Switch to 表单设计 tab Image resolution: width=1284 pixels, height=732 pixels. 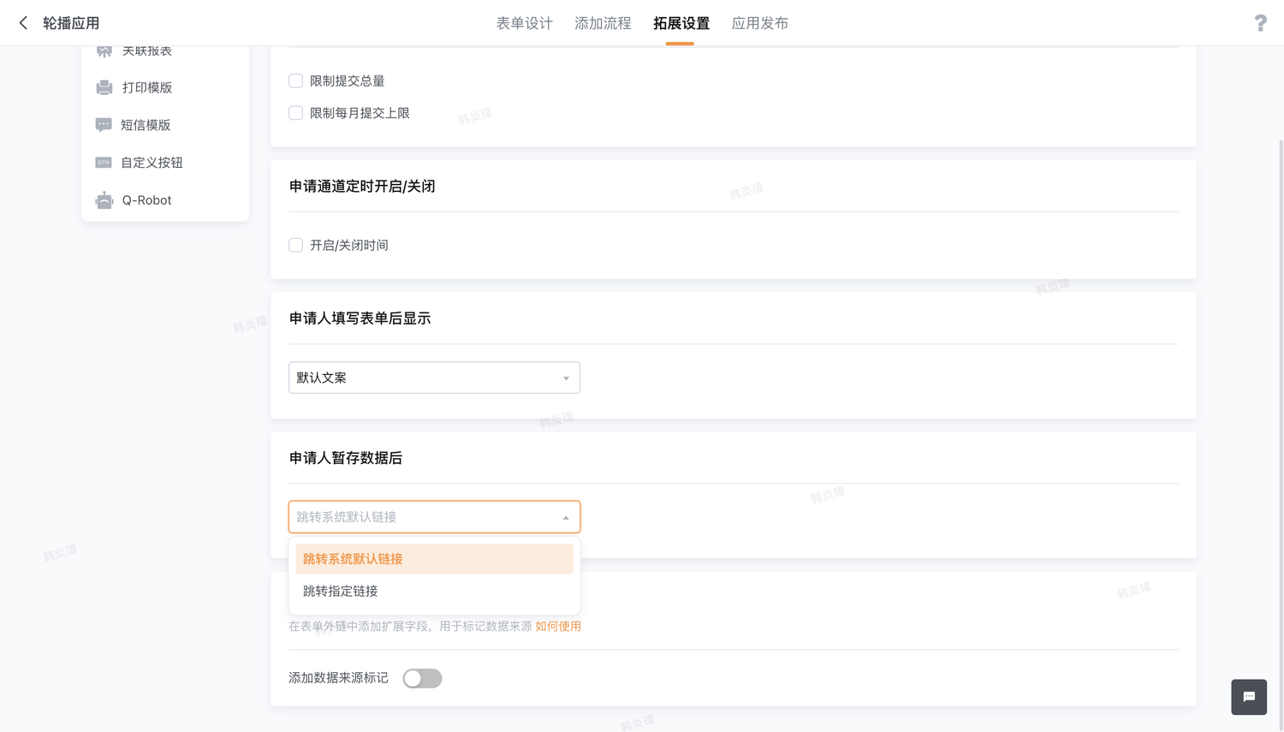click(525, 23)
